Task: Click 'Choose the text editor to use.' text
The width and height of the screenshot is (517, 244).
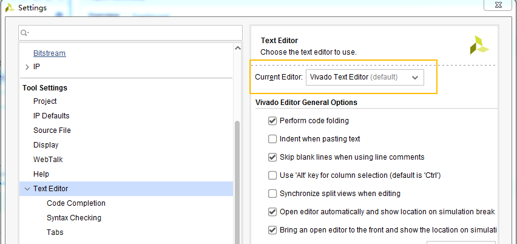Action: point(309,52)
